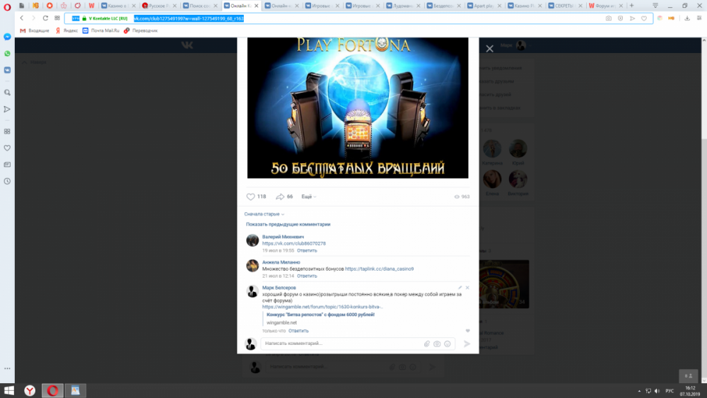Open My Flow arrow in sidebar

tap(7, 109)
